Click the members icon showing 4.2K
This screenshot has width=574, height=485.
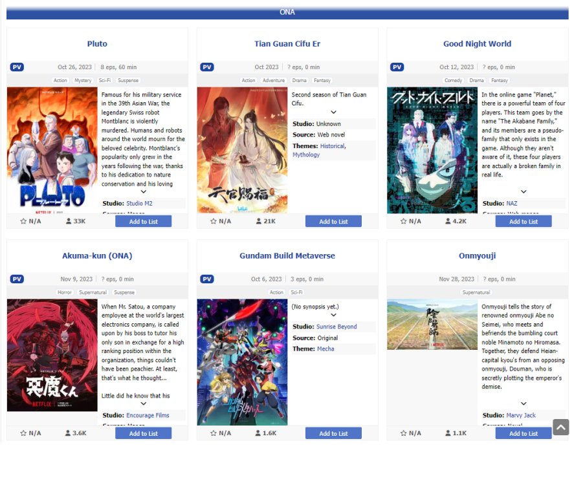point(448,221)
